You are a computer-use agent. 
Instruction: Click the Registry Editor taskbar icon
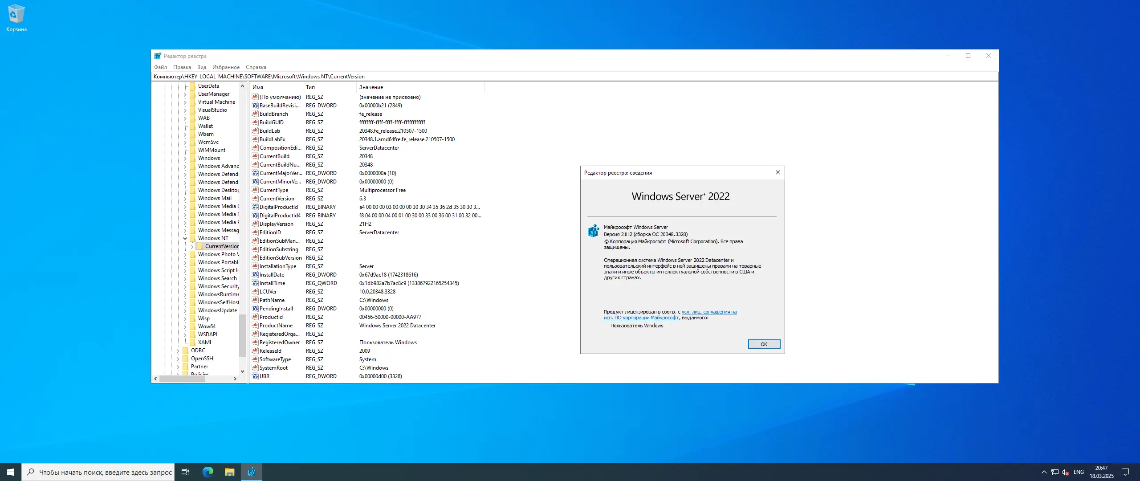click(x=252, y=472)
